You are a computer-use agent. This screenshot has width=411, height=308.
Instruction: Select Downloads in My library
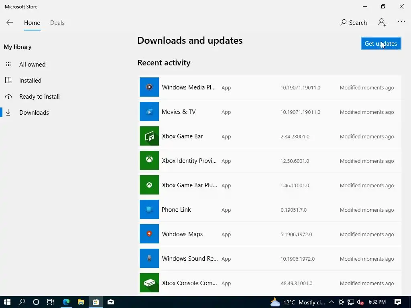pyautogui.click(x=34, y=112)
